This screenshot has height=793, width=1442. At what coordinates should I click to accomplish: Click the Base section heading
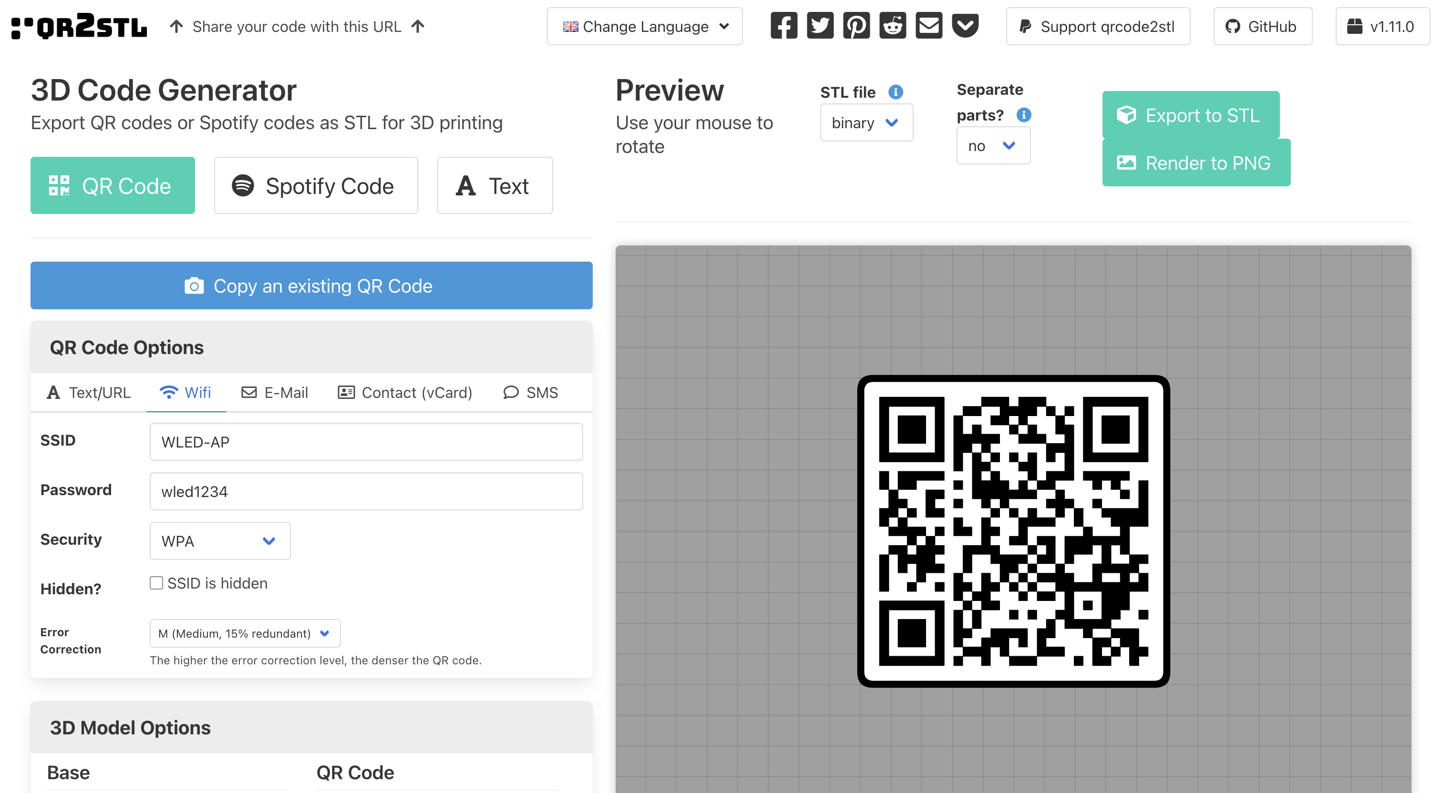click(68, 773)
